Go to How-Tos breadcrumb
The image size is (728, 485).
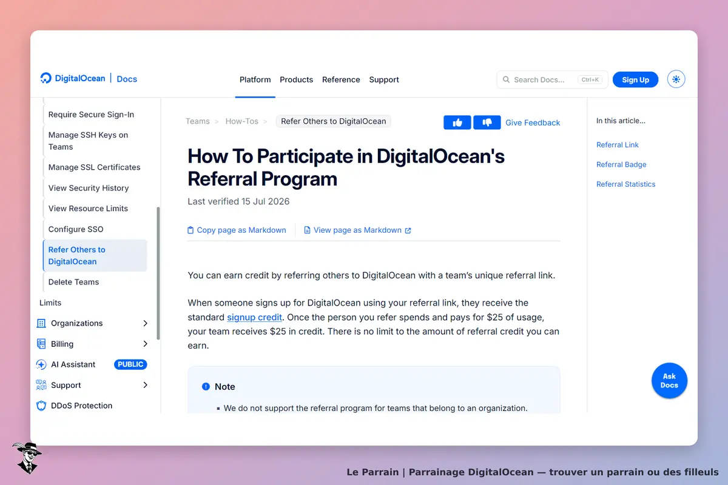242,121
